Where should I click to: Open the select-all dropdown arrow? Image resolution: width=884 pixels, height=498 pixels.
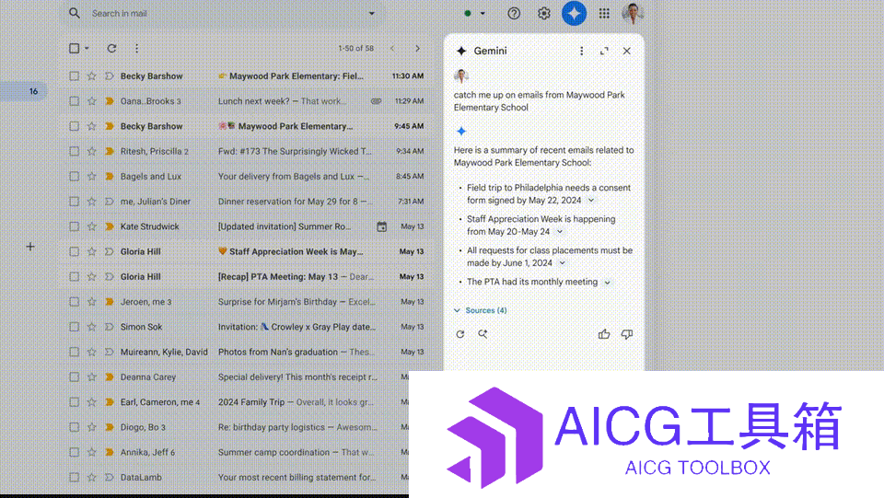[x=87, y=49]
